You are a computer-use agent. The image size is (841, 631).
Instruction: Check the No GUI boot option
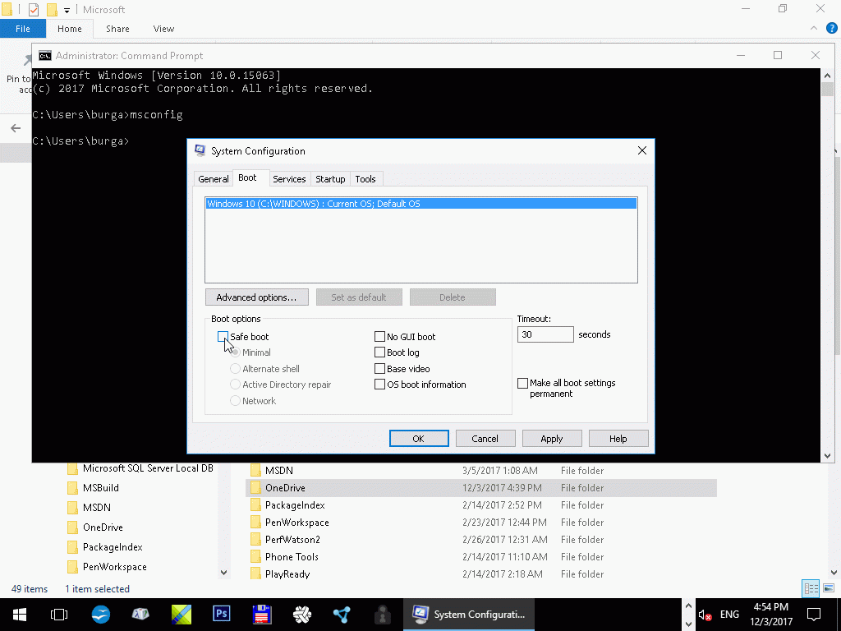379,336
